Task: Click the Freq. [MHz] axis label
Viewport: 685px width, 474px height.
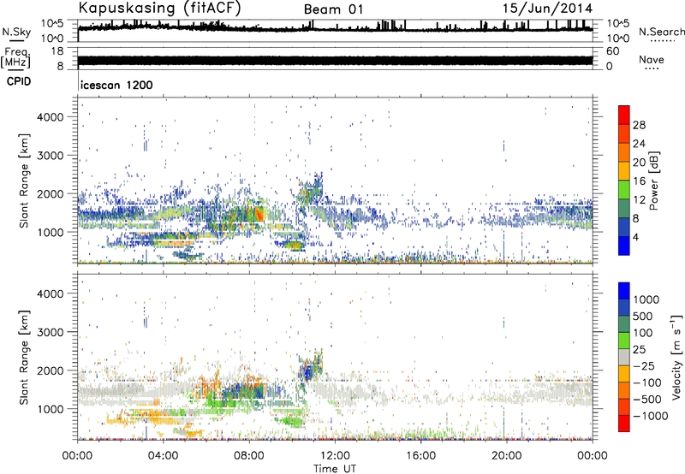Action: tap(15, 58)
